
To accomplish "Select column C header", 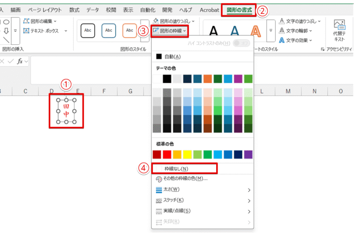I will click(x=25, y=91).
